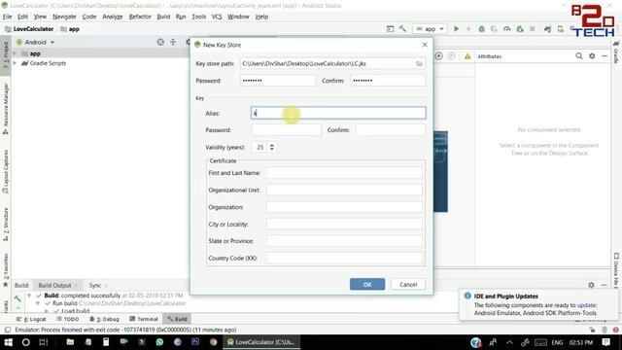Image resolution: width=622 pixels, height=350 pixels.
Task: Click the Debug app bug icon
Action: [x=482, y=28]
